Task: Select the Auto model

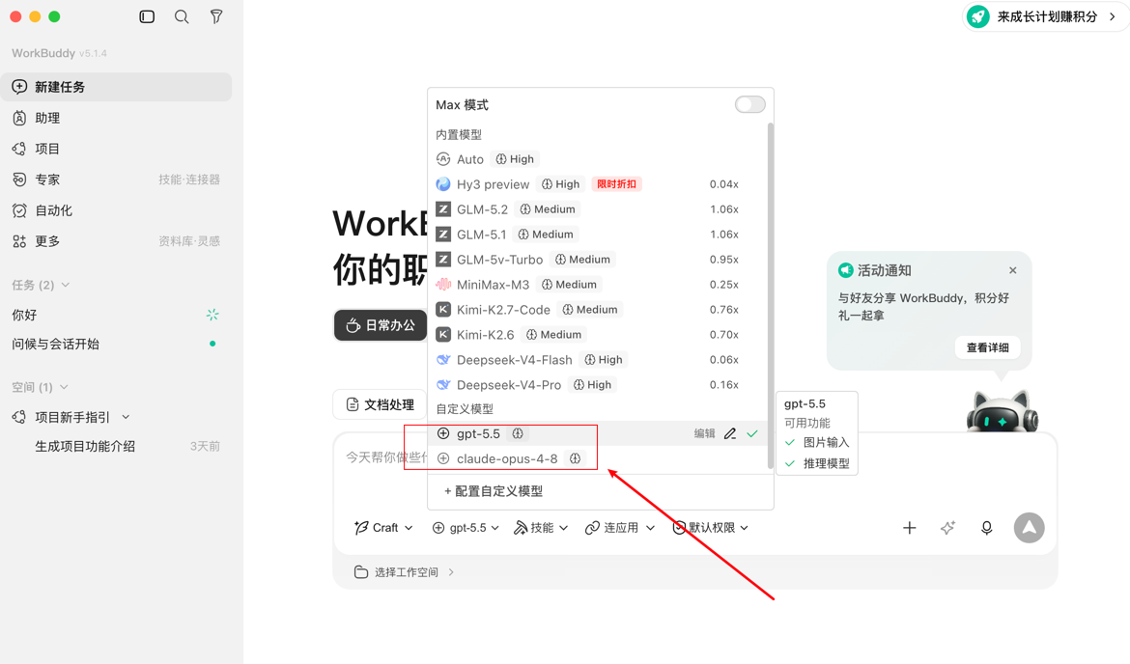Action: pos(598,159)
